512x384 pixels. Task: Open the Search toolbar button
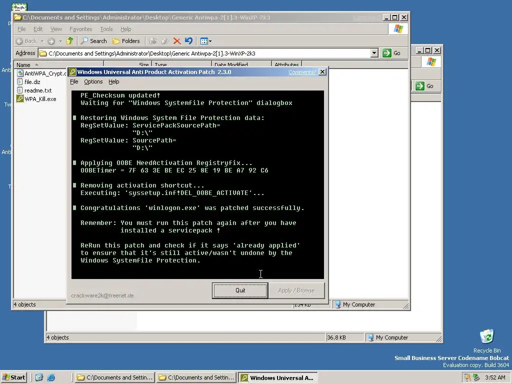[93, 41]
